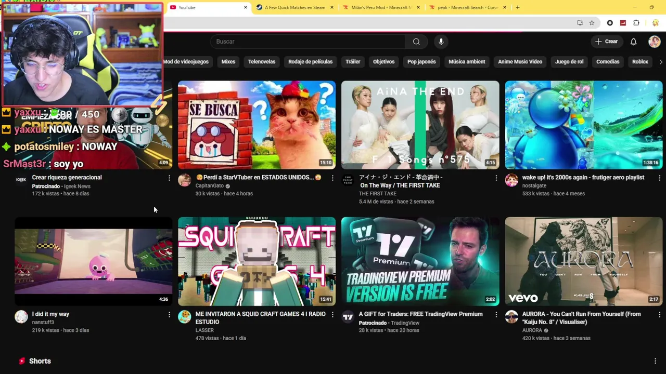Select the Música ambient chip
666x374 pixels.
pos(467,62)
